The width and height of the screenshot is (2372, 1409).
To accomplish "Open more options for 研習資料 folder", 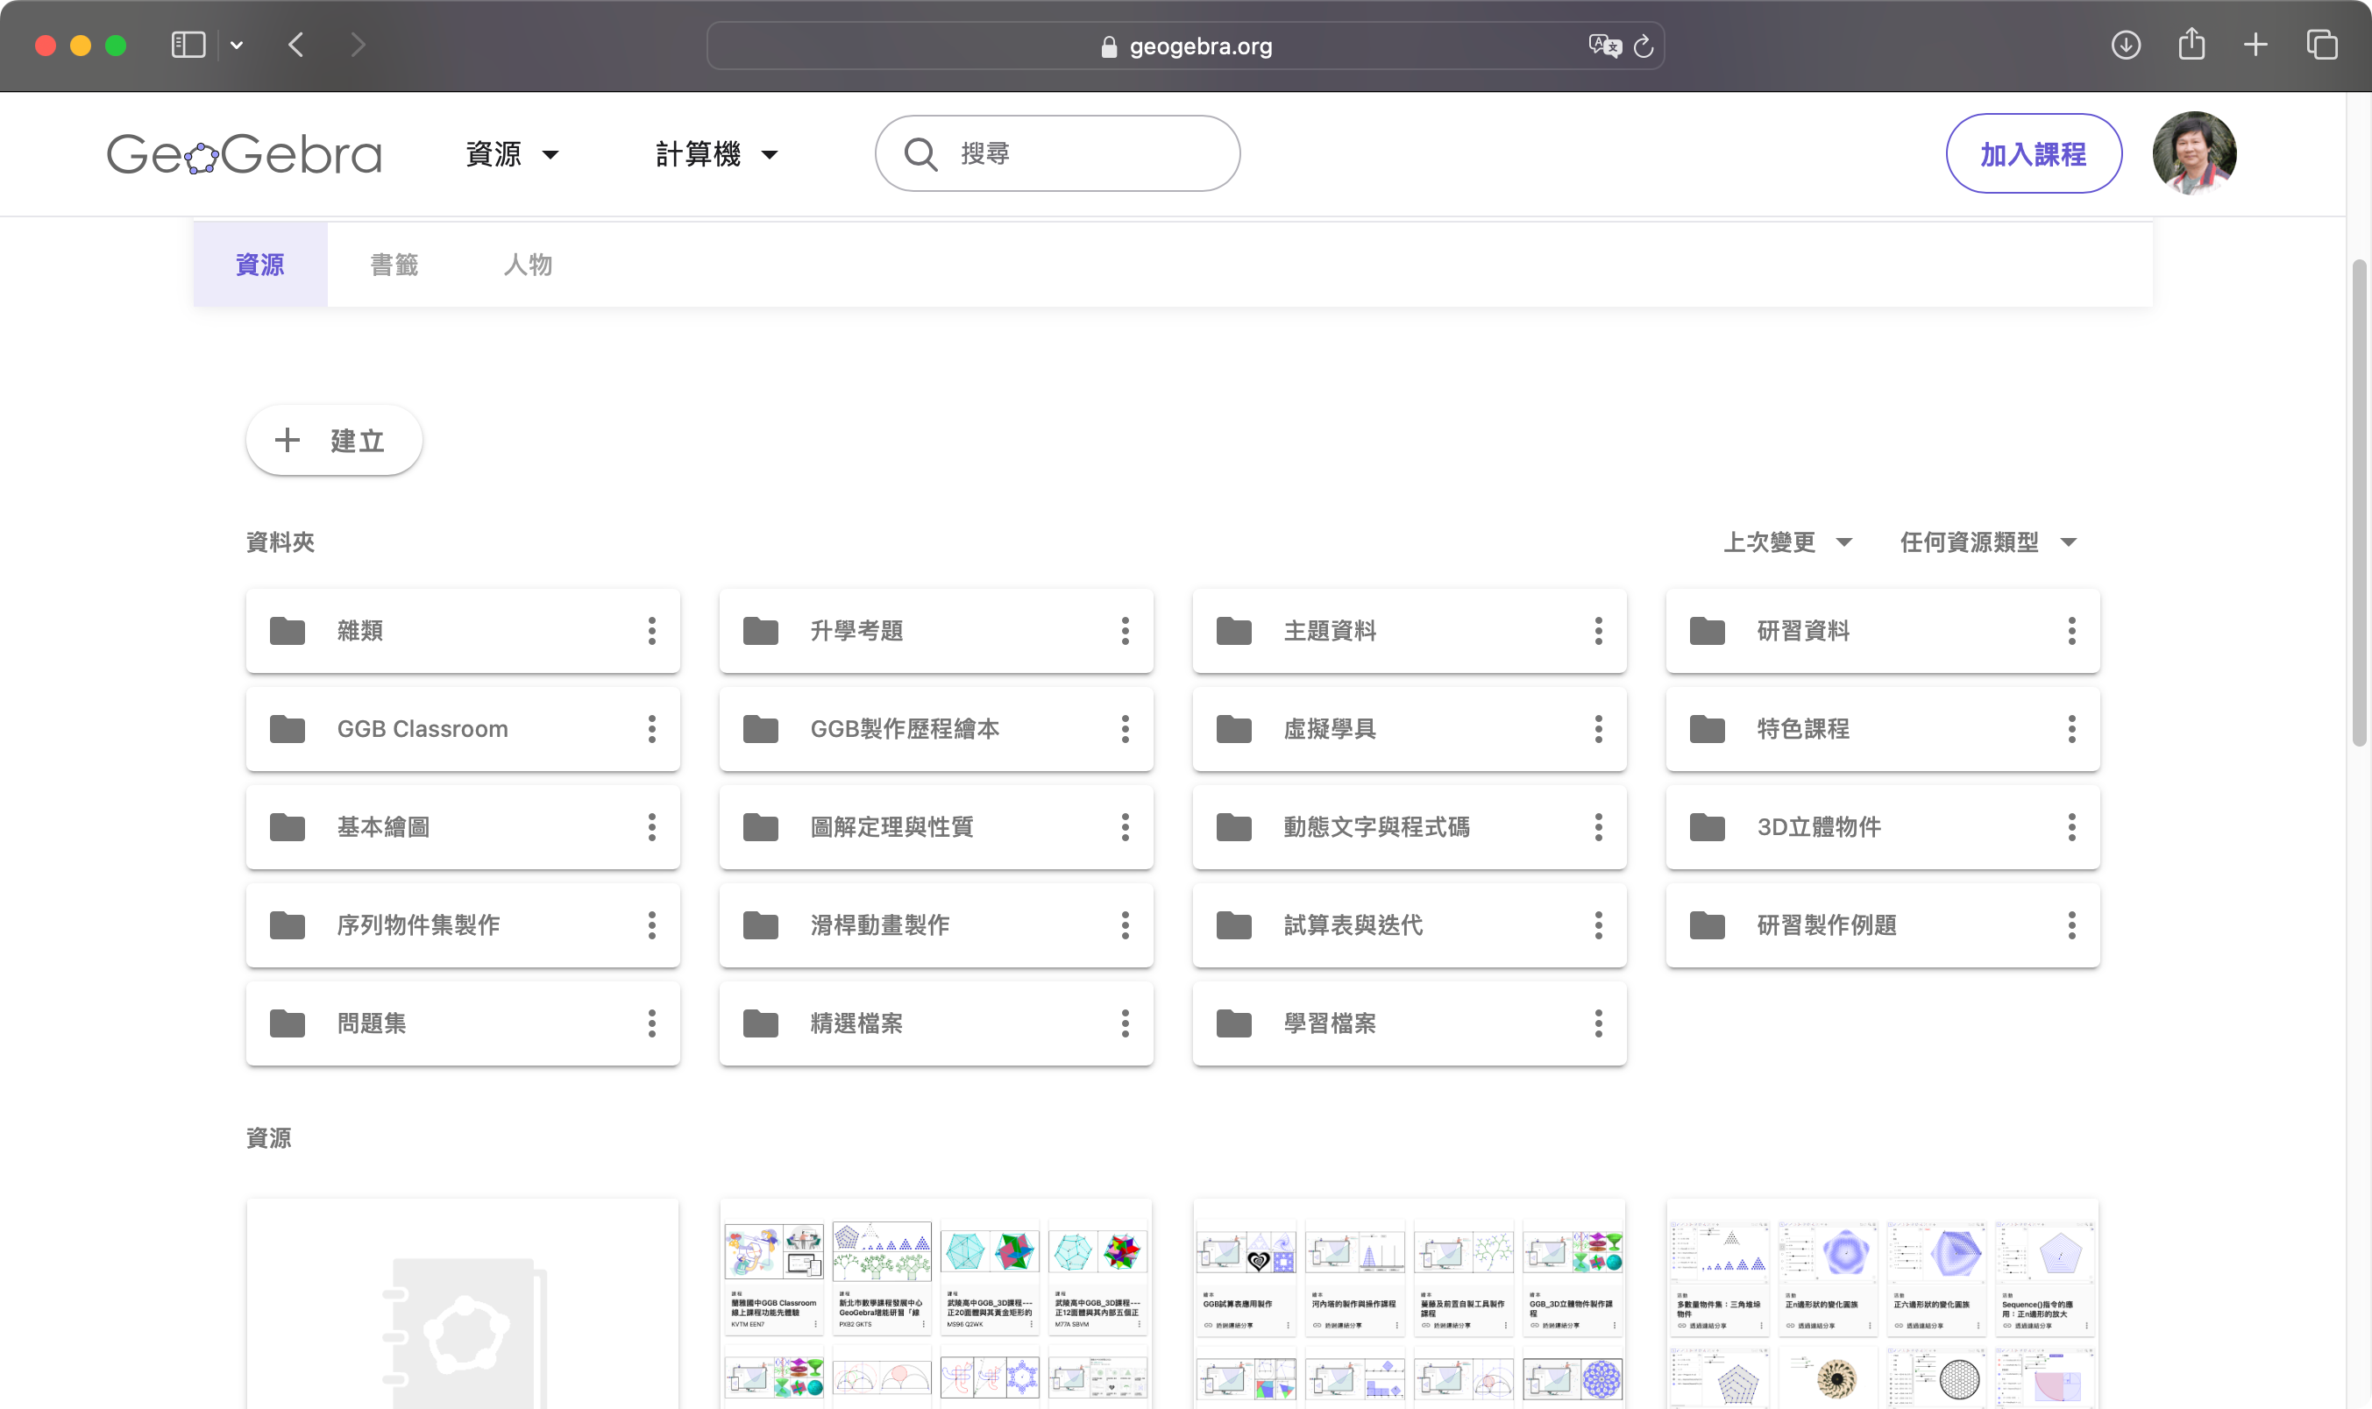I will pos(2072,630).
